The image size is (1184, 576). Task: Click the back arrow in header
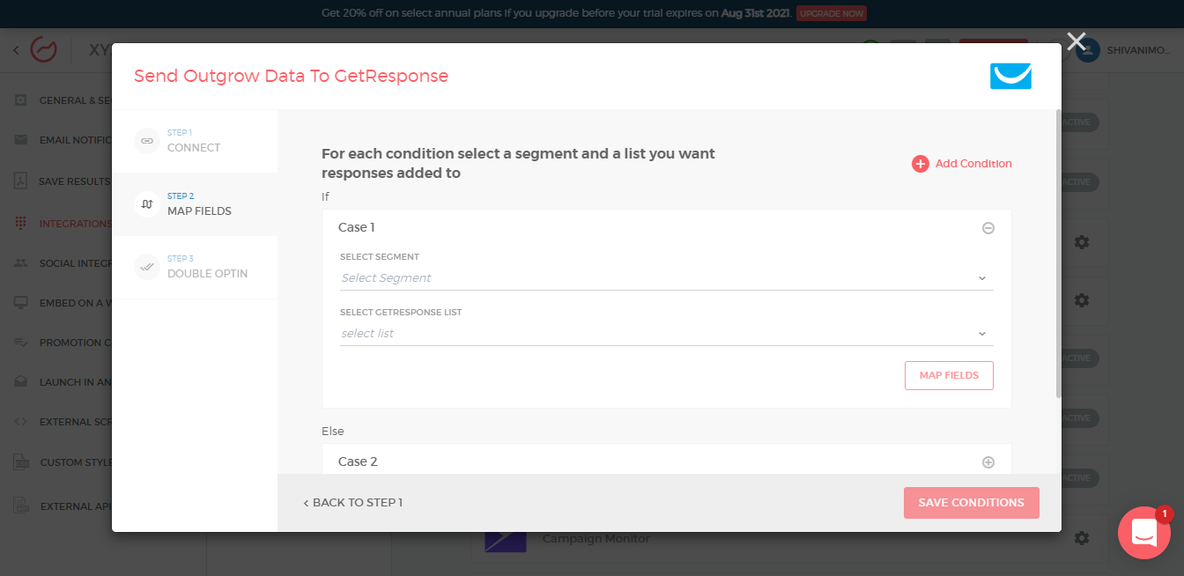point(16,51)
